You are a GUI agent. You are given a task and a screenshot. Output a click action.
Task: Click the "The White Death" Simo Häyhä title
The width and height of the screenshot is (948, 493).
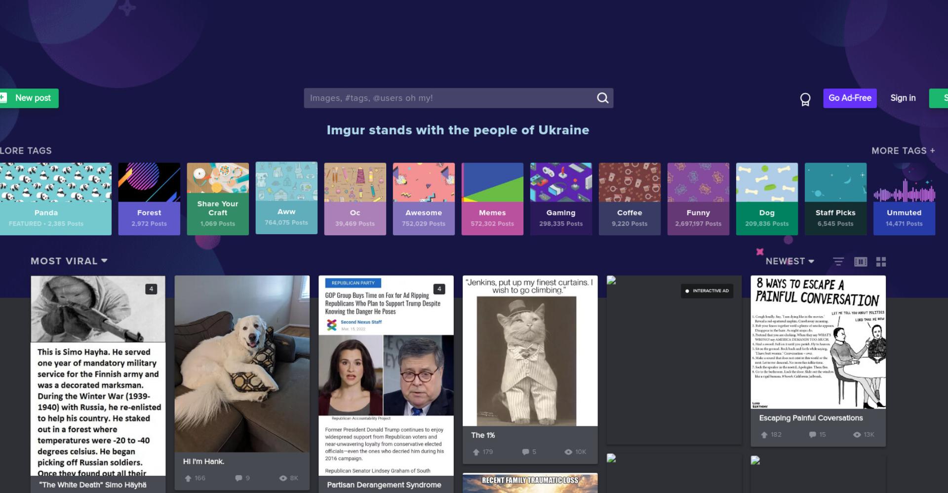coord(93,485)
